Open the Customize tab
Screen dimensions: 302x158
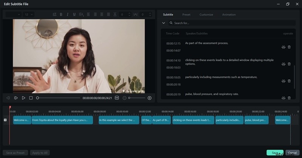(x=206, y=15)
